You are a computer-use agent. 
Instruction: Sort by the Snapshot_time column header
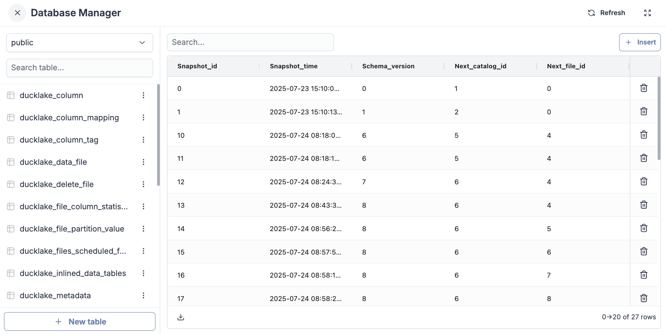(x=293, y=66)
